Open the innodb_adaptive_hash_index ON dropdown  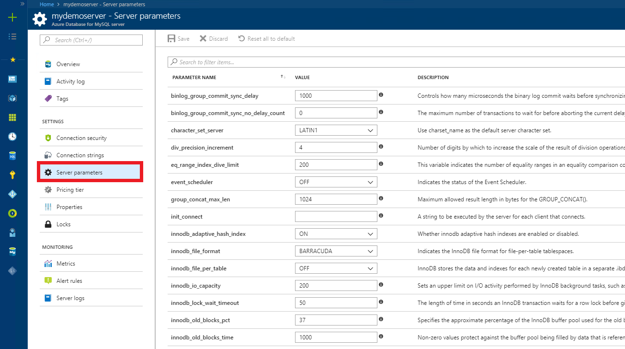[x=336, y=234]
